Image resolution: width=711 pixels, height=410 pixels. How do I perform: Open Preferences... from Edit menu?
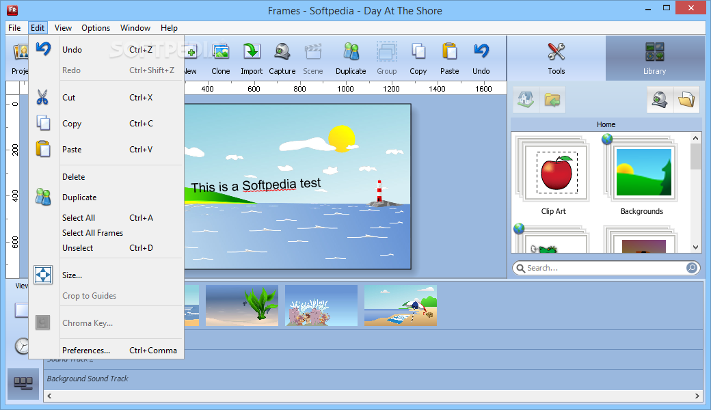[107, 350]
